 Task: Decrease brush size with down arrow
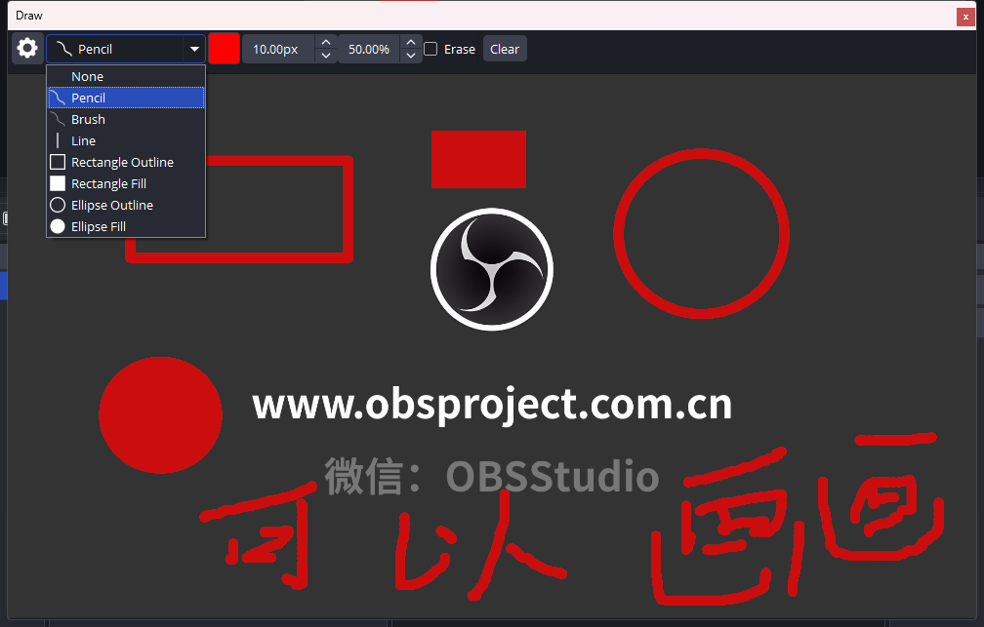(326, 56)
